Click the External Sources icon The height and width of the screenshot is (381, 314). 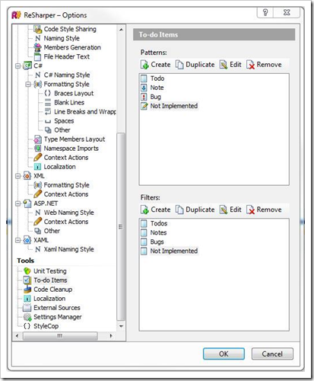pyautogui.click(x=27, y=308)
